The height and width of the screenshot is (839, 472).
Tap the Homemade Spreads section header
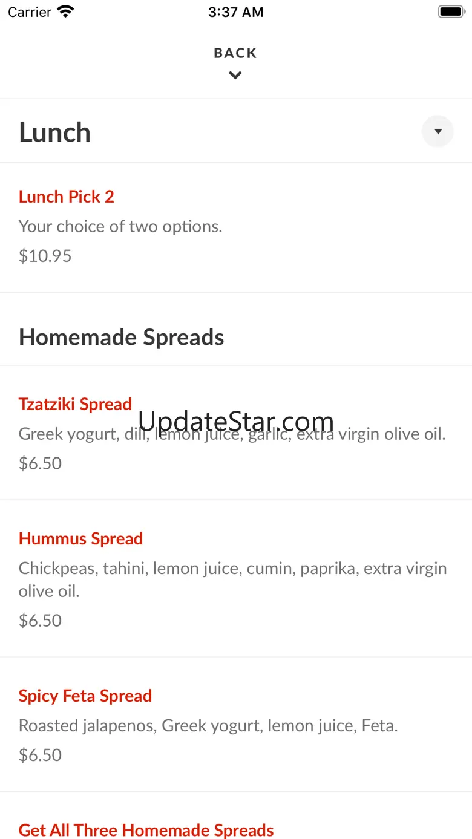[122, 337]
